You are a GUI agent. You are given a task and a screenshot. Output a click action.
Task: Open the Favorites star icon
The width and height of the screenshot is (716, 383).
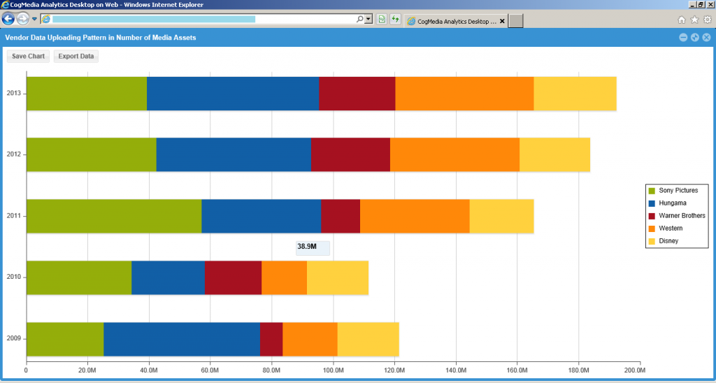[x=694, y=20]
